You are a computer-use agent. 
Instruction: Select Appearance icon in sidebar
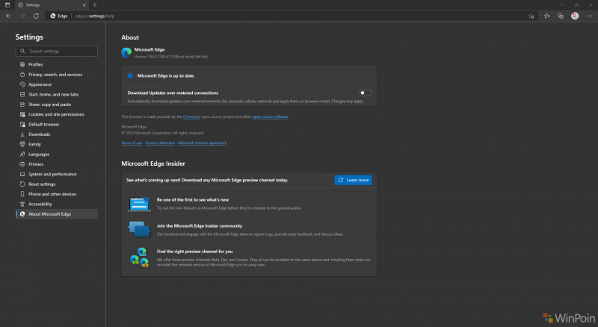(22, 84)
